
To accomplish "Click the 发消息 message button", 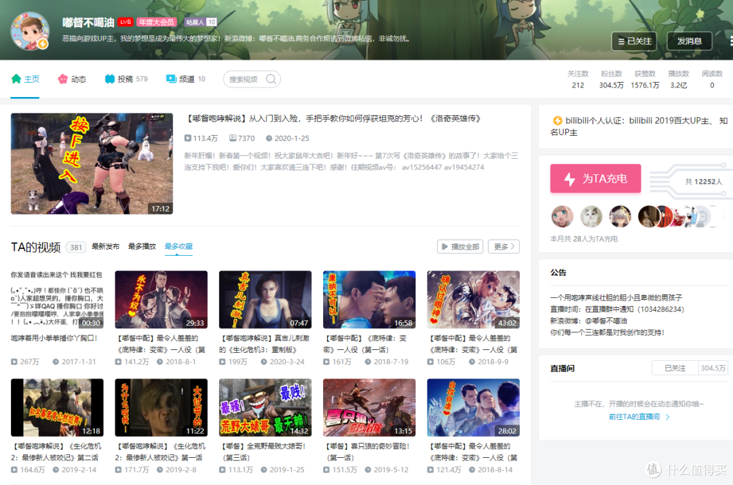I will pyautogui.click(x=690, y=41).
